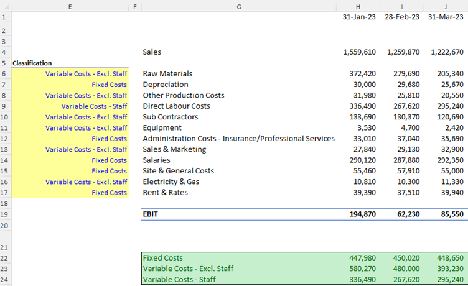
Task: Click the Raw Materials label
Action: click(167, 74)
